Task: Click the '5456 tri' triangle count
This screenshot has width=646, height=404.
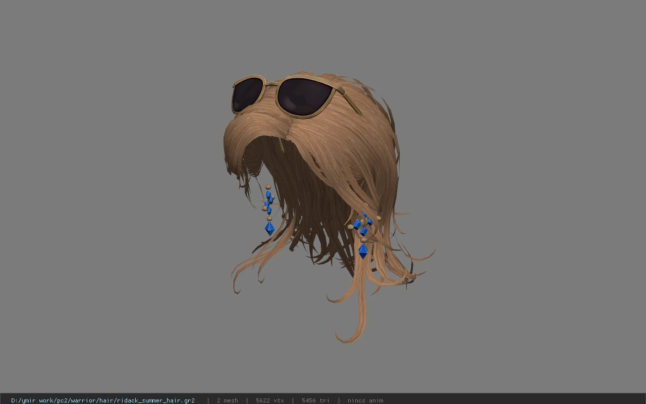Action: click(x=315, y=400)
